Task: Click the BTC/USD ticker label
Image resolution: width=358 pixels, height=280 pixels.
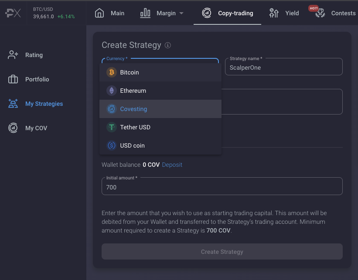Action: [x=43, y=9]
